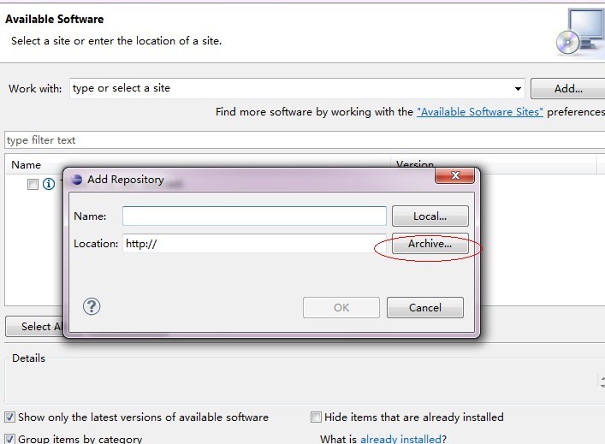Click the Local... button
The width and height of the screenshot is (605, 444).
pos(430,216)
